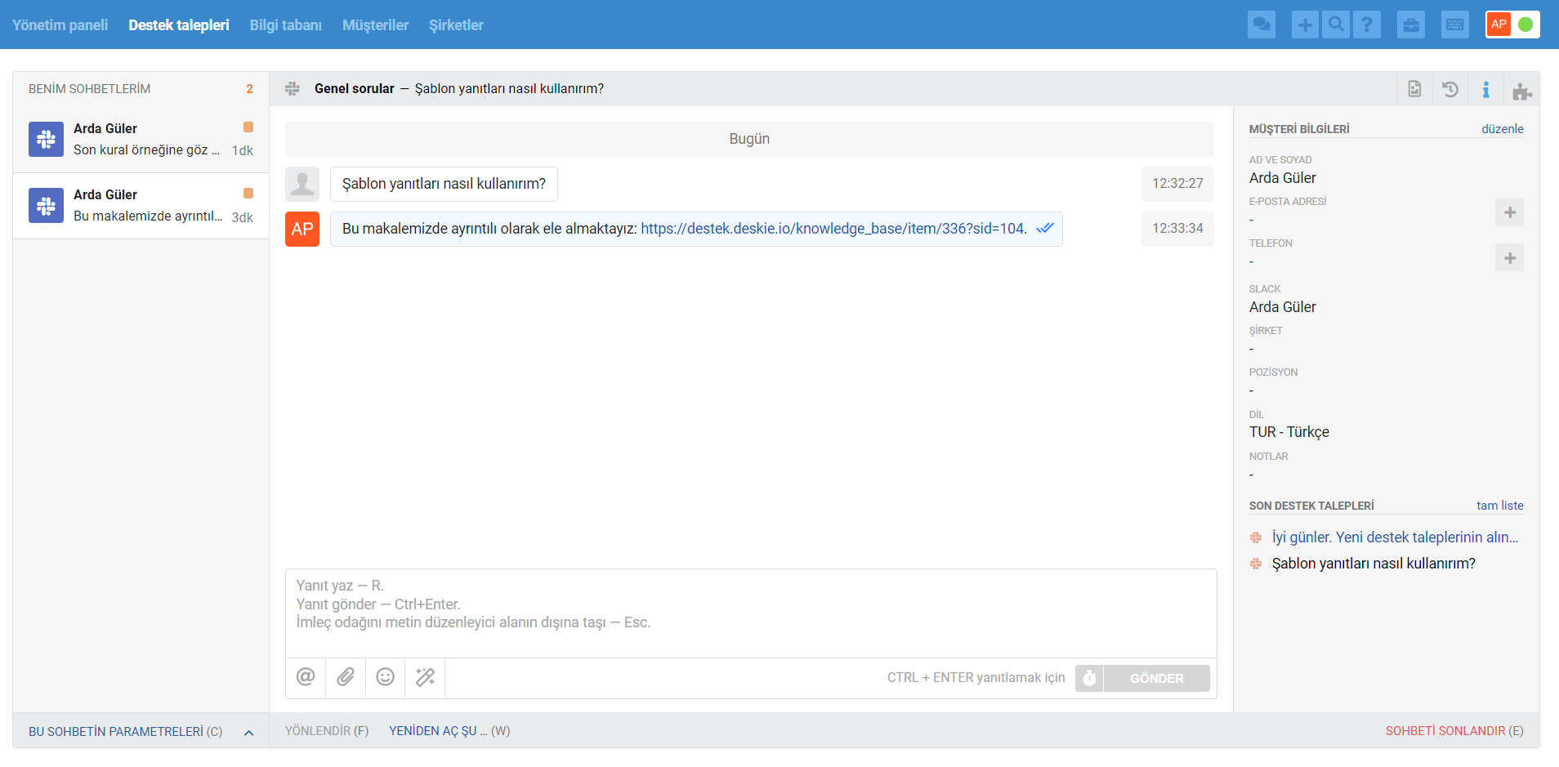Open Müşteriler menu

[x=375, y=25]
